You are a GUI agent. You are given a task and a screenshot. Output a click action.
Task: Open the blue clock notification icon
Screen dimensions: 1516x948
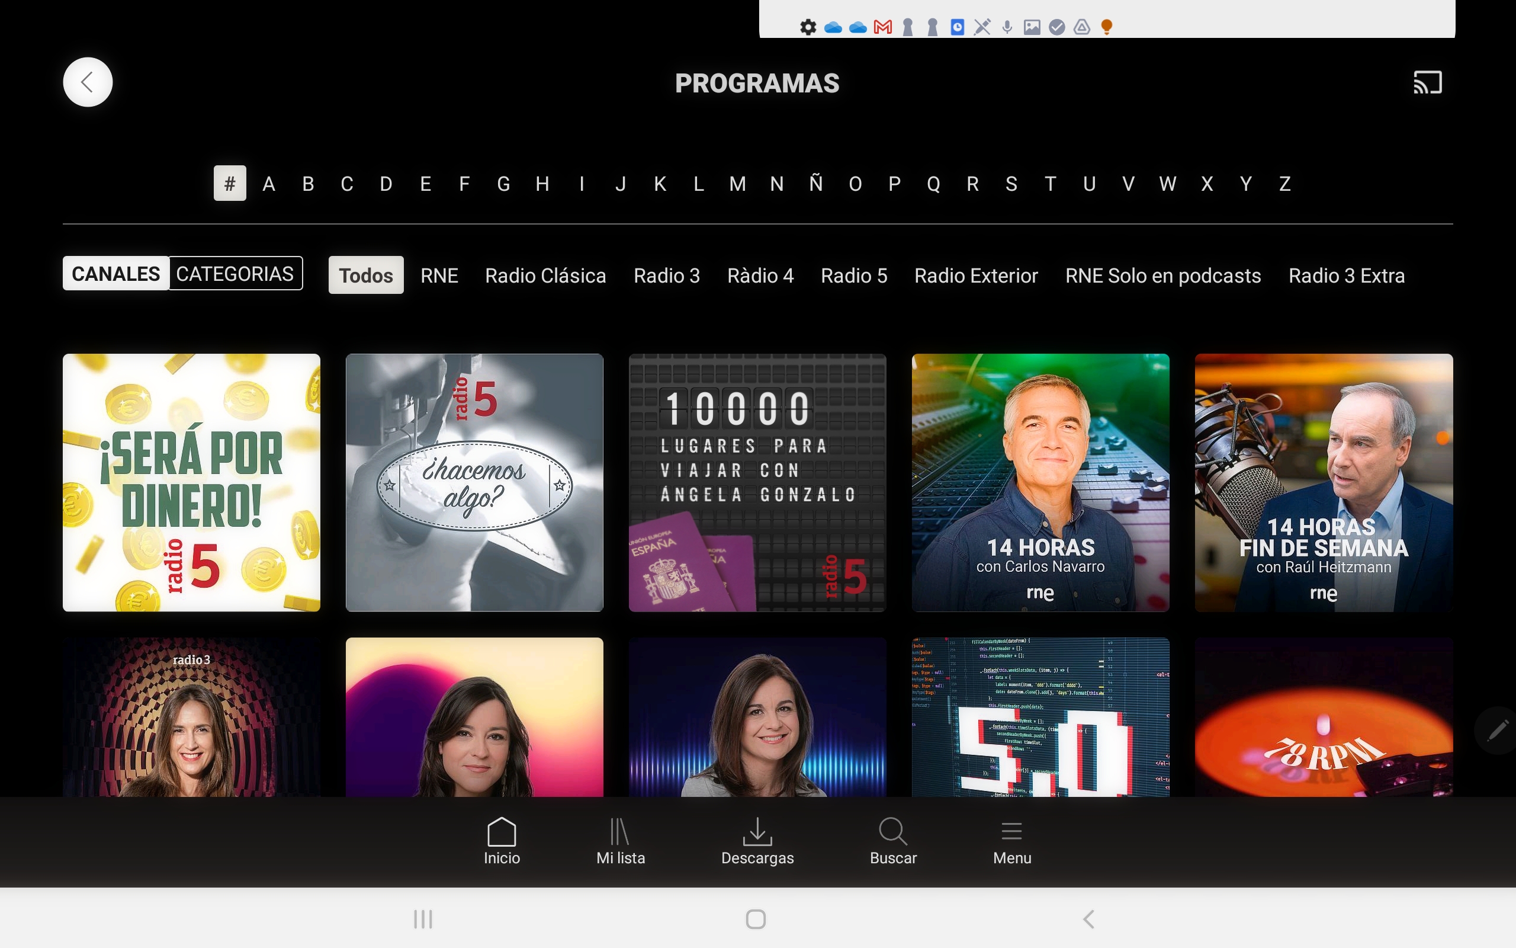tap(957, 27)
